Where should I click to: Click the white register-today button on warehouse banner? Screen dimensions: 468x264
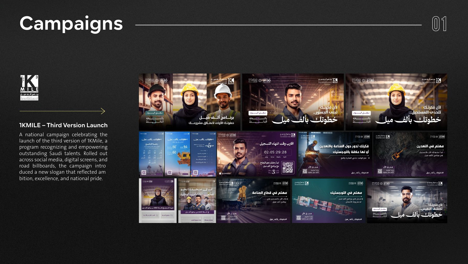tap(258, 113)
